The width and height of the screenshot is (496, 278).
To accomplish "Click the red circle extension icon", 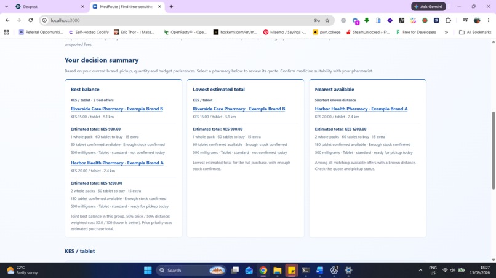I will [x=425, y=20].
